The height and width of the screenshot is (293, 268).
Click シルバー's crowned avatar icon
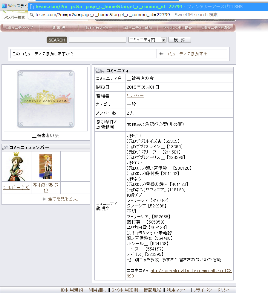coord(16,166)
